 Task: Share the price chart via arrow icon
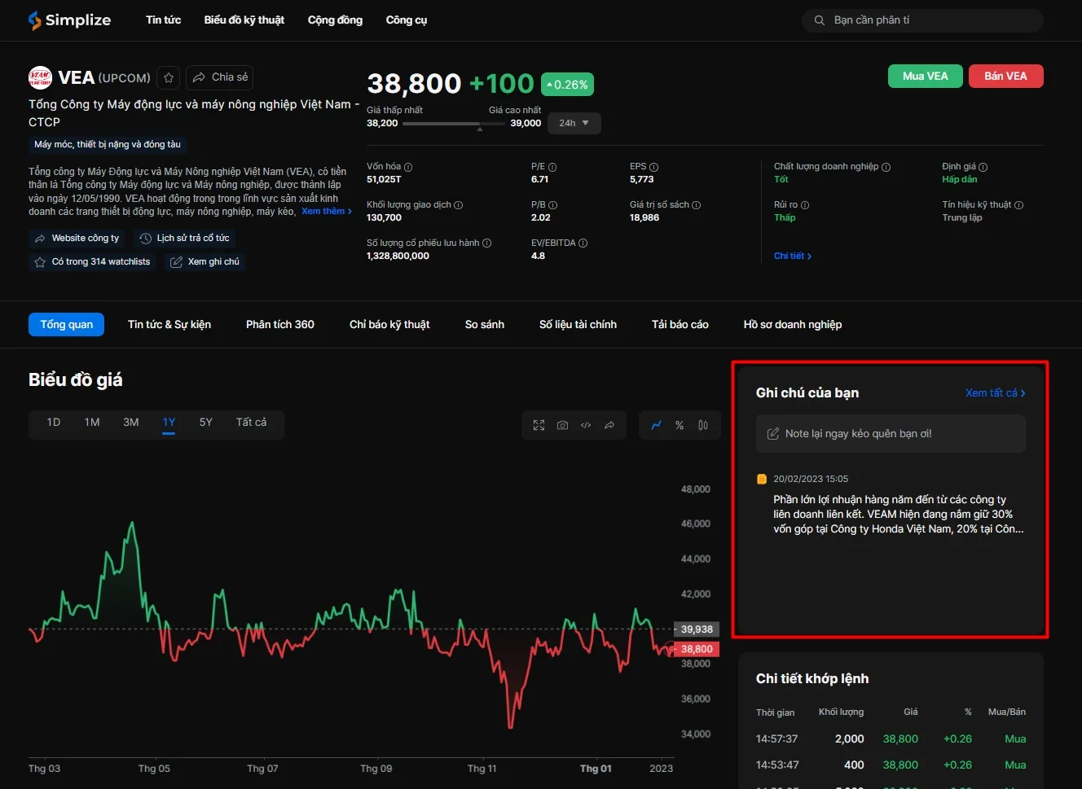(x=609, y=425)
